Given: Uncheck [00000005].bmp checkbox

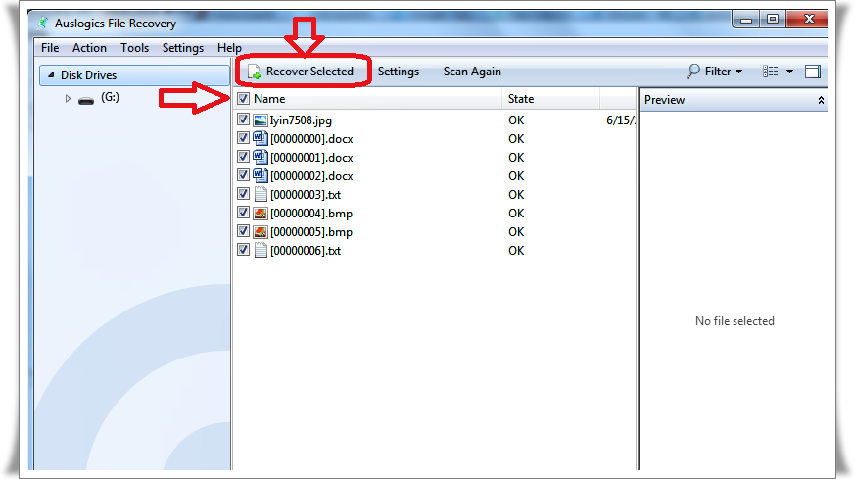Looking at the screenshot, I should [243, 231].
